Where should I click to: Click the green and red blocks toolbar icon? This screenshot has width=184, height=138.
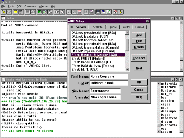pos(45,12)
